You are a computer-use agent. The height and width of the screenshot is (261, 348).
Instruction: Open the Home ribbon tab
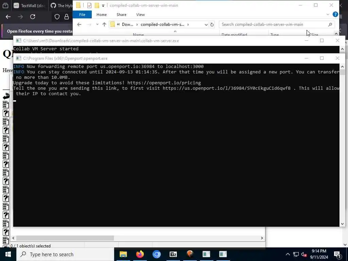point(102,15)
